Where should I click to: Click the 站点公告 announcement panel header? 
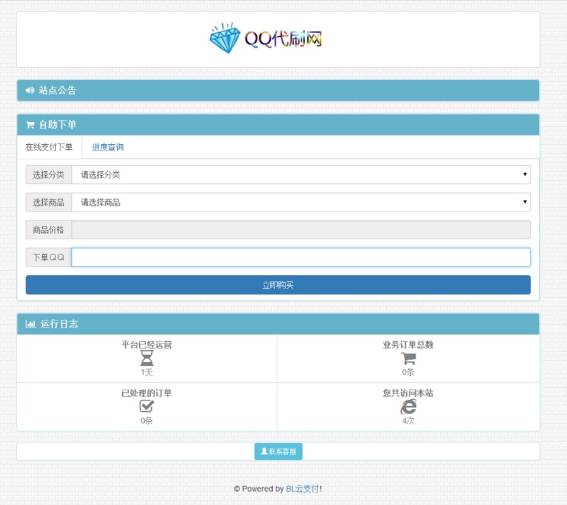pyautogui.click(x=57, y=91)
